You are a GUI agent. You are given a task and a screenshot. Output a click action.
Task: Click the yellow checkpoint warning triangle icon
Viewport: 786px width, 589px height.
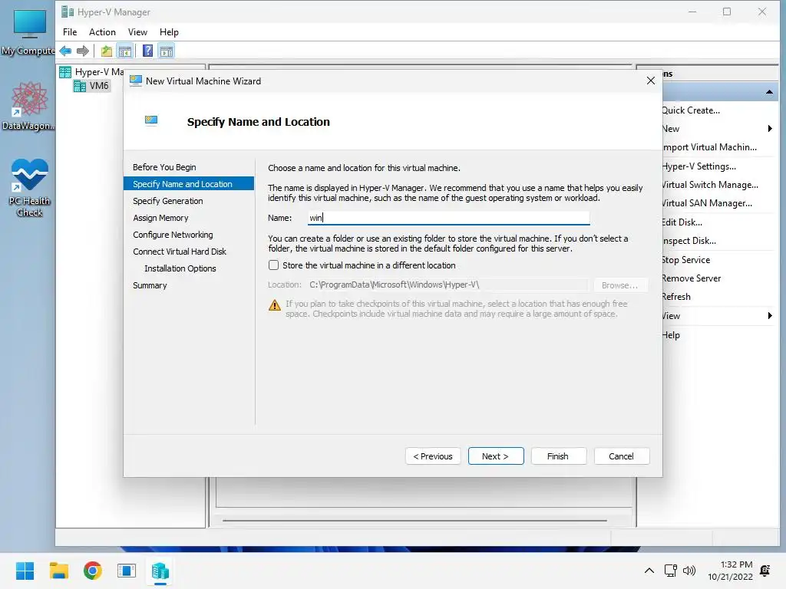275,305
